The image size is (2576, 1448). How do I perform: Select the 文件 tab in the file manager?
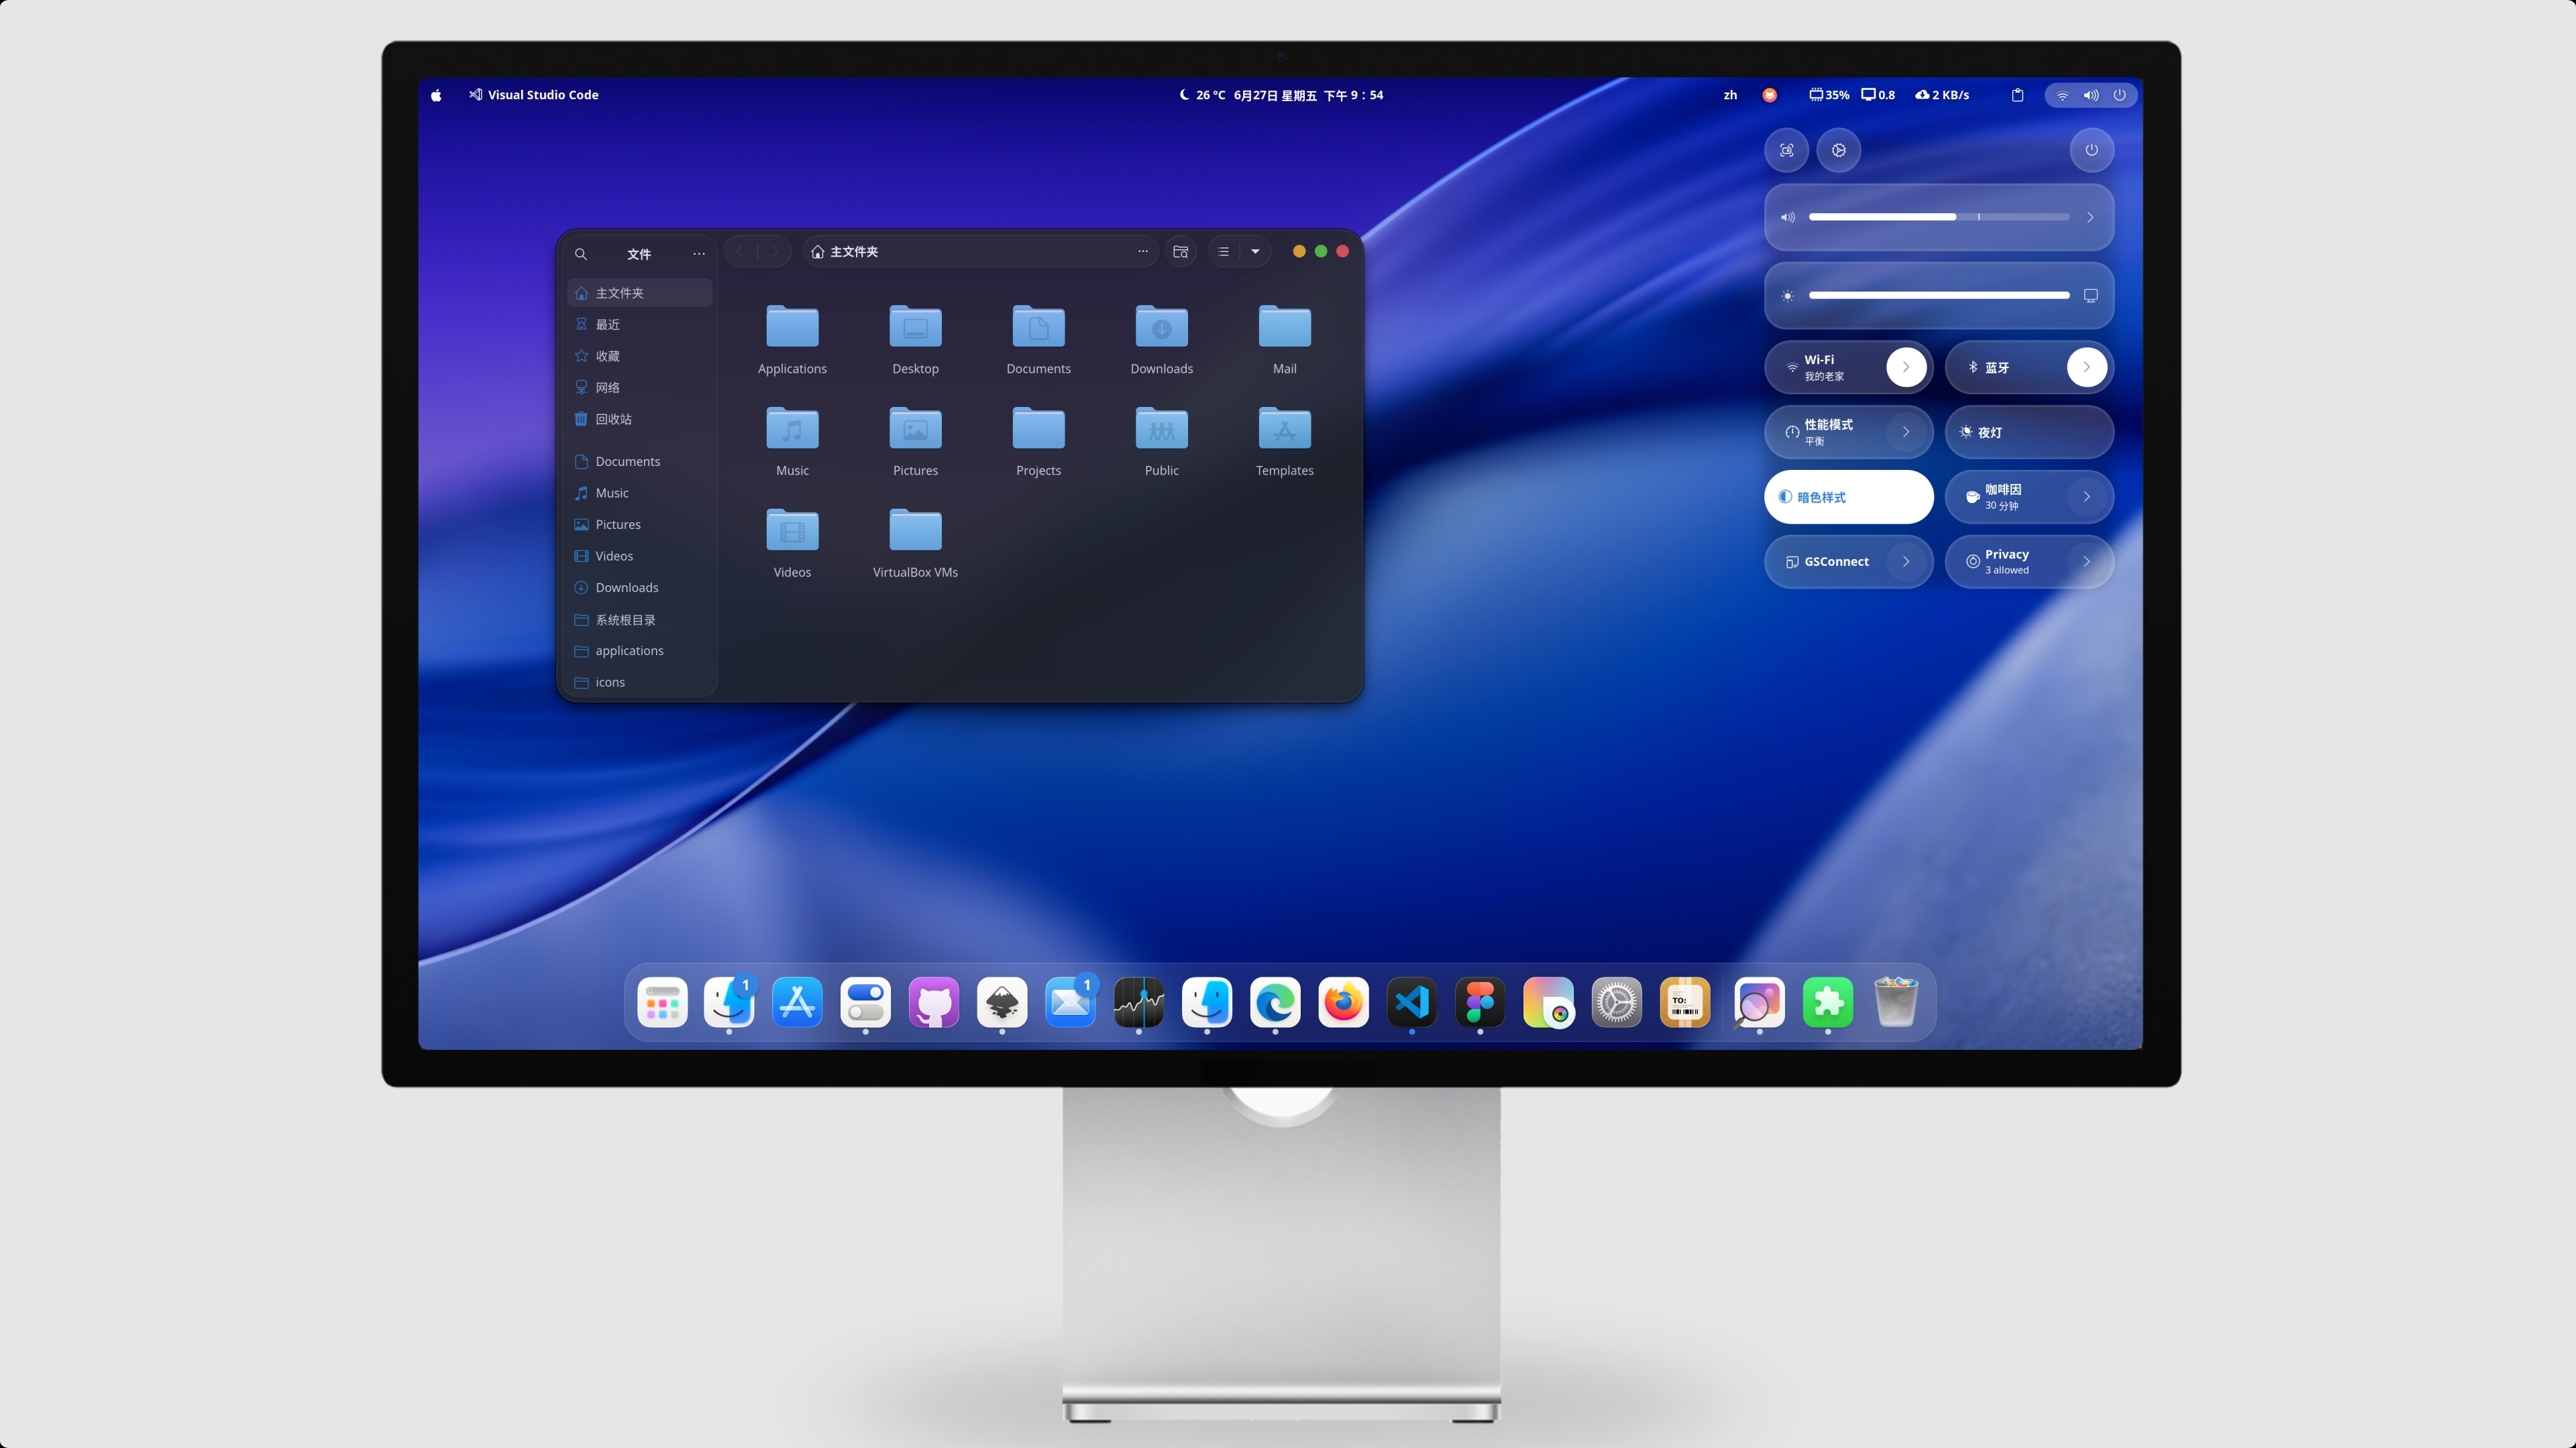click(639, 254)
